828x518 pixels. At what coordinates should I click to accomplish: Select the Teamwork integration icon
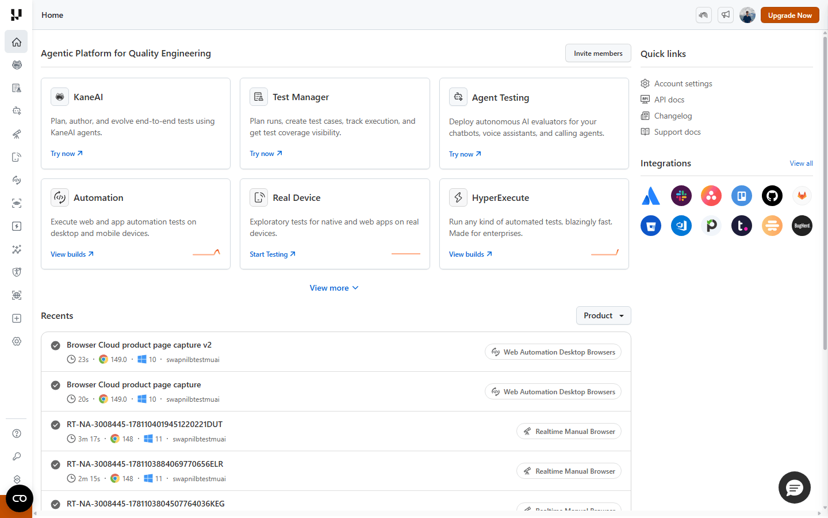pyautogui.click(x=742, y=226)
